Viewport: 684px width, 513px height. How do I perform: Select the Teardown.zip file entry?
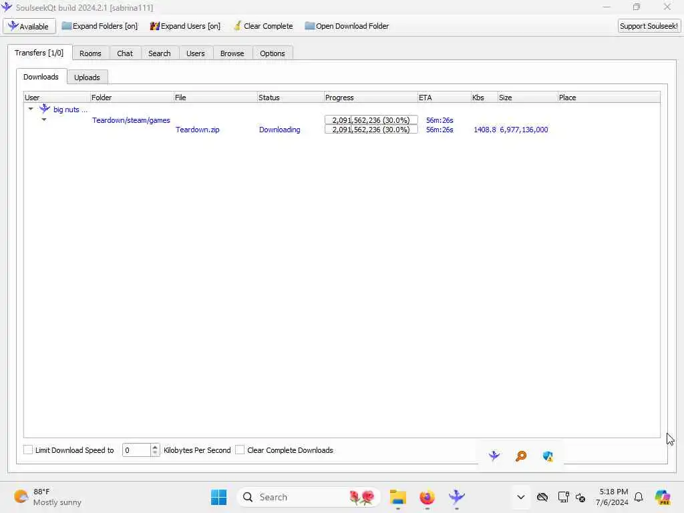pos(198,130)
